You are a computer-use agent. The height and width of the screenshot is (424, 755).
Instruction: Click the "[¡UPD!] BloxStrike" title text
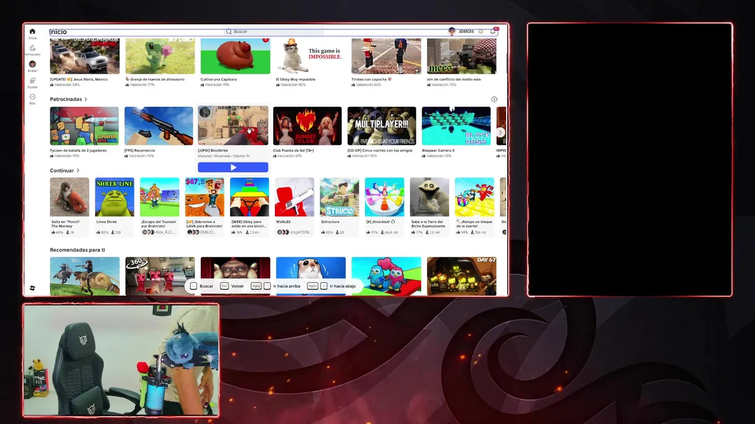pyautogui.click(x=213, y=151)
